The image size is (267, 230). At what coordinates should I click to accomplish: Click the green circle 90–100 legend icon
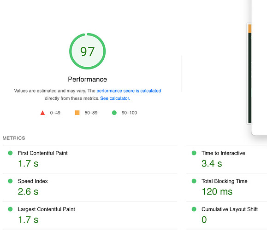[x=114, y=113]
